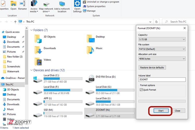Open the Music folder icon
The image size is (195, 130).
click(x=90, y=50)
